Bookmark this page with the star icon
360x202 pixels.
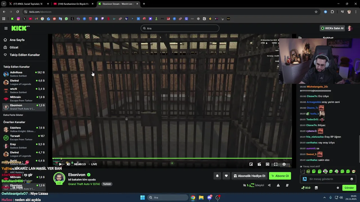coord(316,12)
